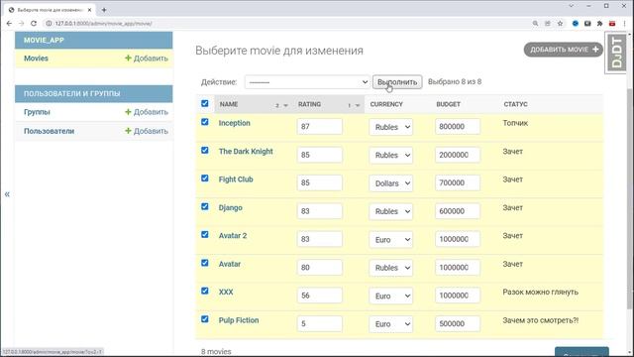Open the extensions puzzle icon

599,24
